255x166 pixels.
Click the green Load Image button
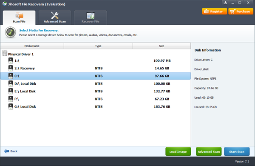[x=178, y=152]
